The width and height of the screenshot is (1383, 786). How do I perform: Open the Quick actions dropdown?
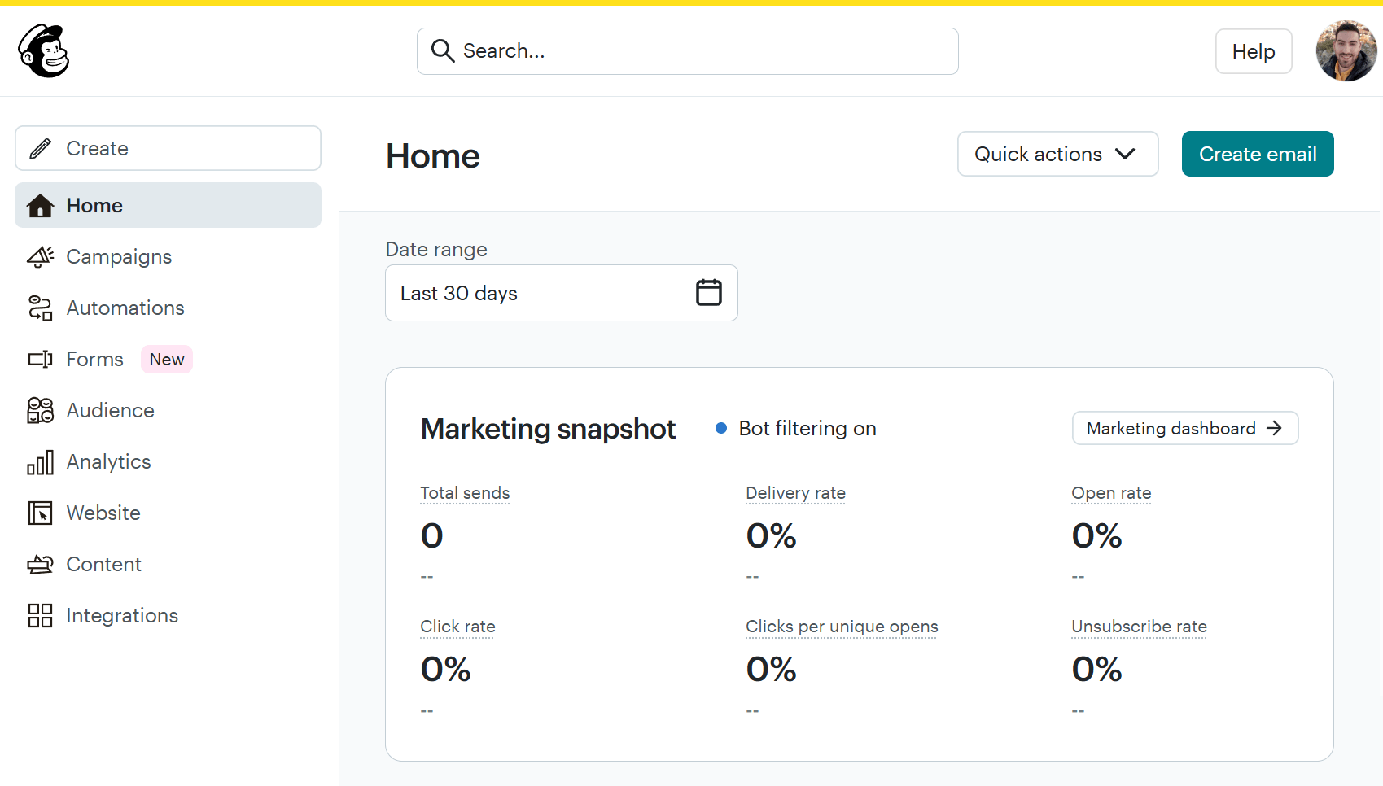click(1057, 154)
